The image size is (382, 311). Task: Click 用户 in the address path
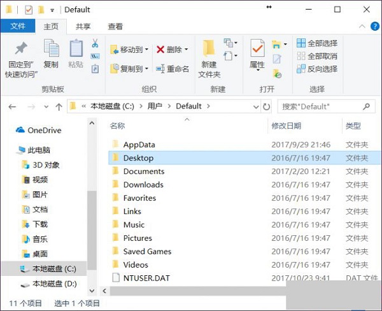point(155,106)
